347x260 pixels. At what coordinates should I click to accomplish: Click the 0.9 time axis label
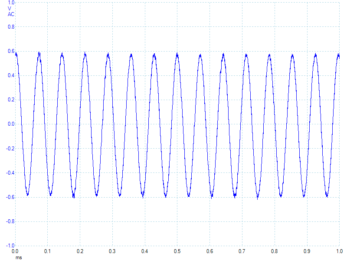pos(307,251)
